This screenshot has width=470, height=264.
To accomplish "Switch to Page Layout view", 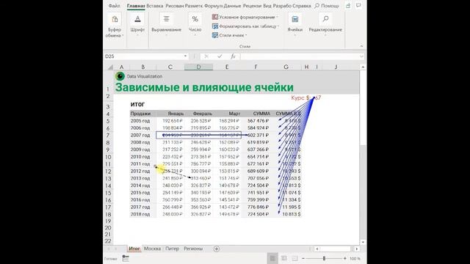I will pyautogui.click(x=284, y=258).
